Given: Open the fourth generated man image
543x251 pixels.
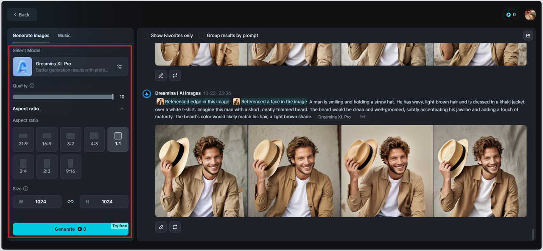Looking at the screenshot, I should [480, 171].
